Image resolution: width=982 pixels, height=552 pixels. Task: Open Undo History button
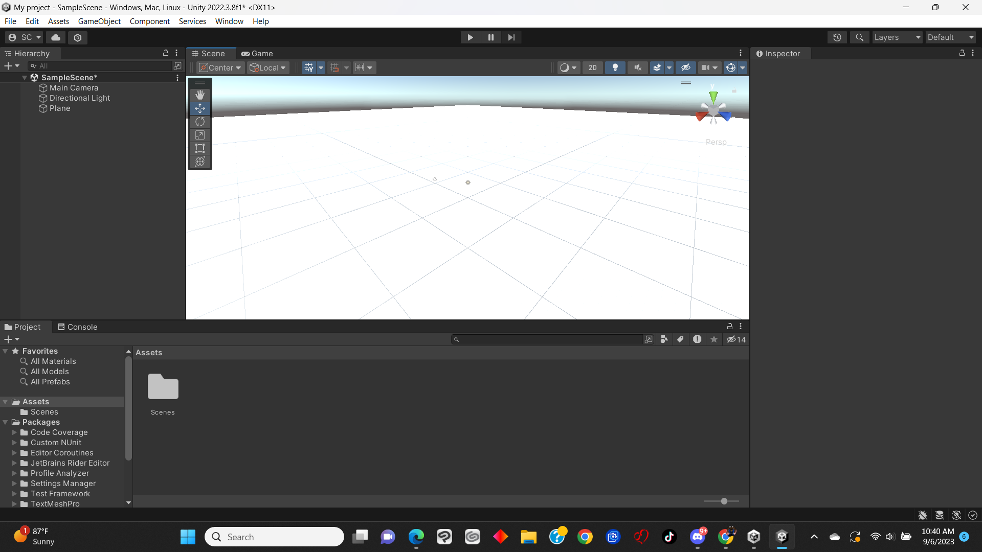tap(837, 37)
